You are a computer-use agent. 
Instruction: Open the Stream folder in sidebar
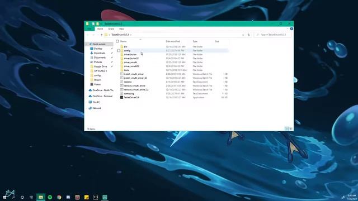tap(97, 80)
